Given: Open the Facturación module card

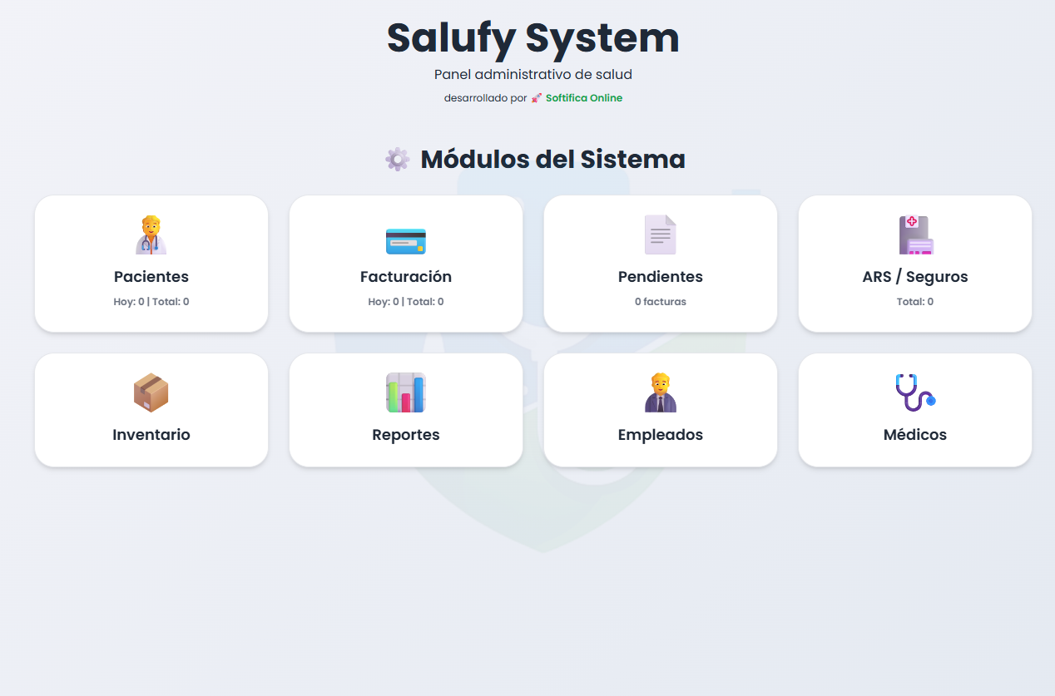Looking at the screenshot, I should 405,264.
